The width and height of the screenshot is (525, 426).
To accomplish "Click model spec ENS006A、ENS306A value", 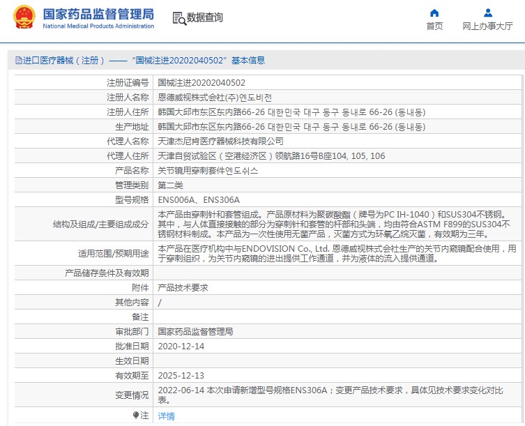I will click(199, 200).
